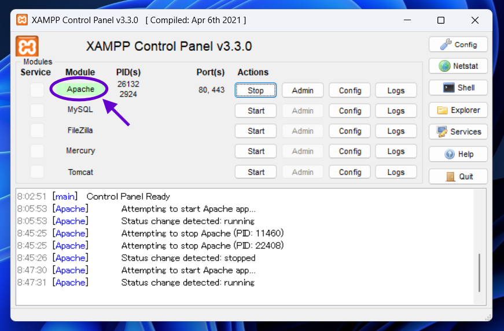Toggle the MySQL service checkbox
Image resolution: width=504 pixels, height=331 pixels.
coord(37,110)
